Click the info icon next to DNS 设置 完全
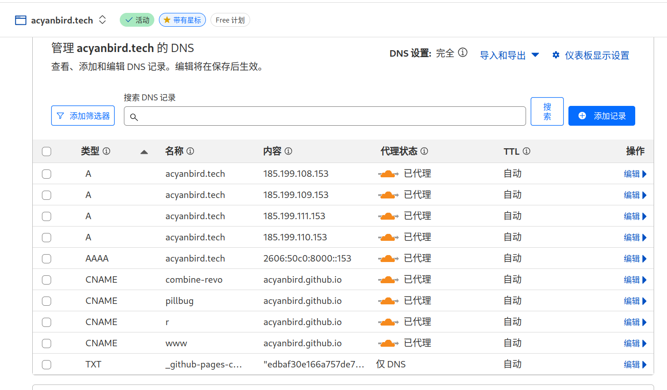Viewport: 667px width, 390px height. click(463, 52)
